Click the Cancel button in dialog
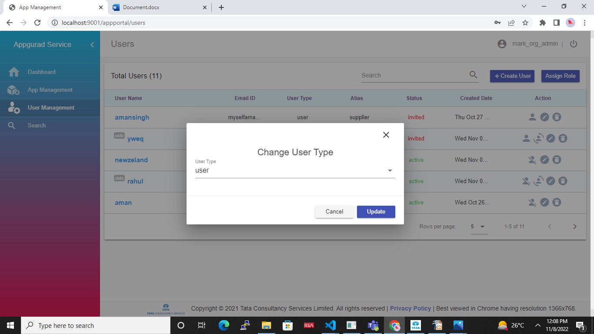The image size is (594, 334). click(x=334, y=212)
